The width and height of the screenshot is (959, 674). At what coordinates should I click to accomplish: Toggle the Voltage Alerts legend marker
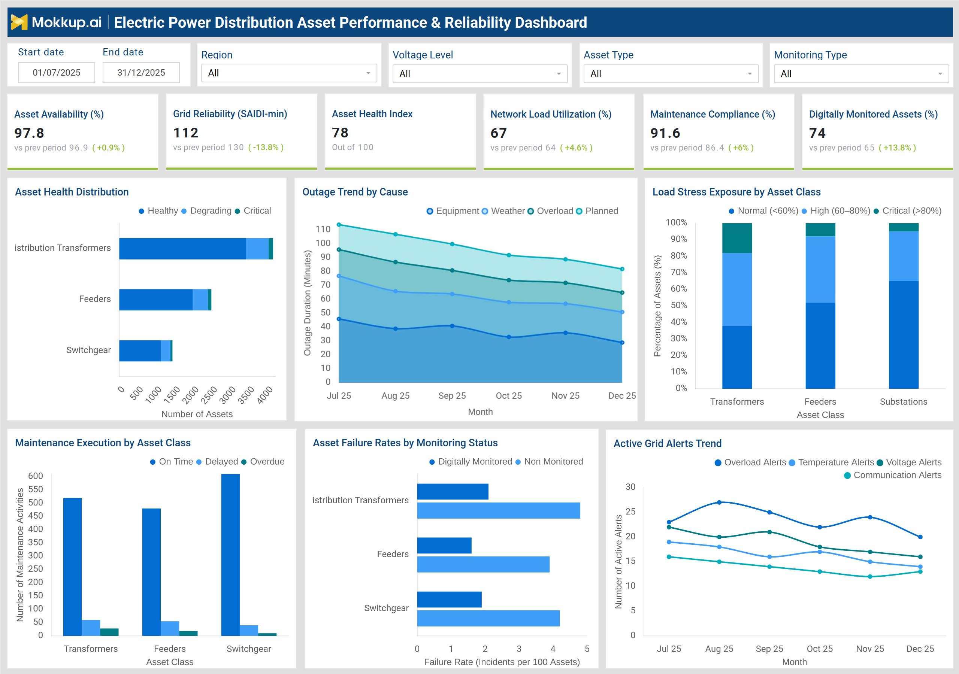(880, 463)
